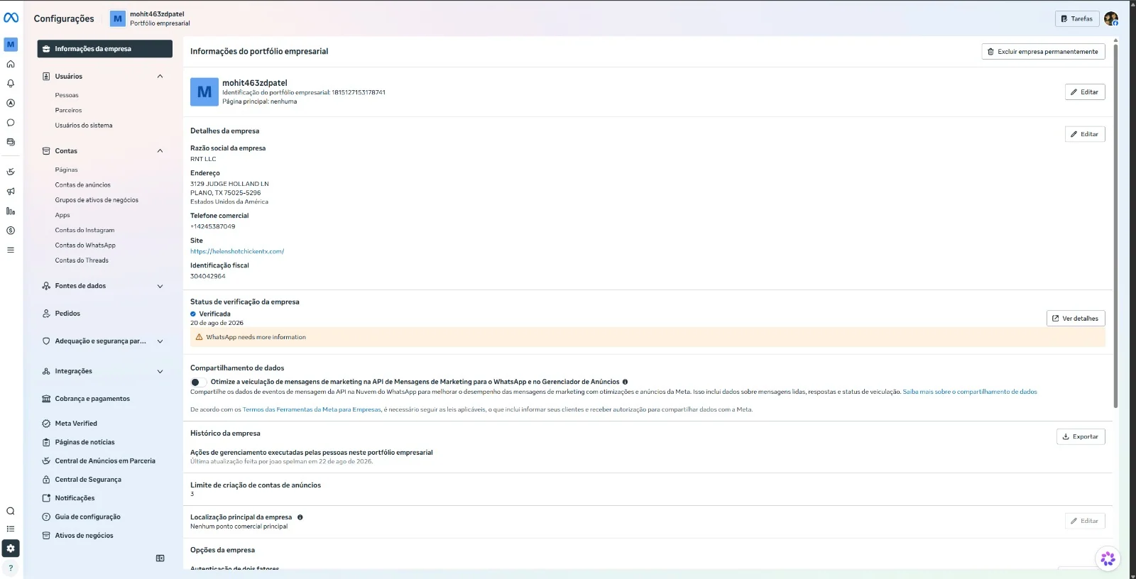Go to Contas de anúncios
The width and height of the screenshot is (1136, 579).
83,185
